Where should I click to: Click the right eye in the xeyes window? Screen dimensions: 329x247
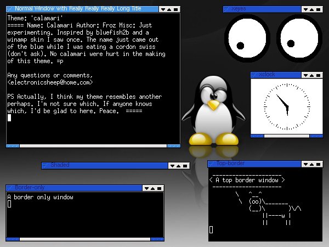[x=299, y=38]
